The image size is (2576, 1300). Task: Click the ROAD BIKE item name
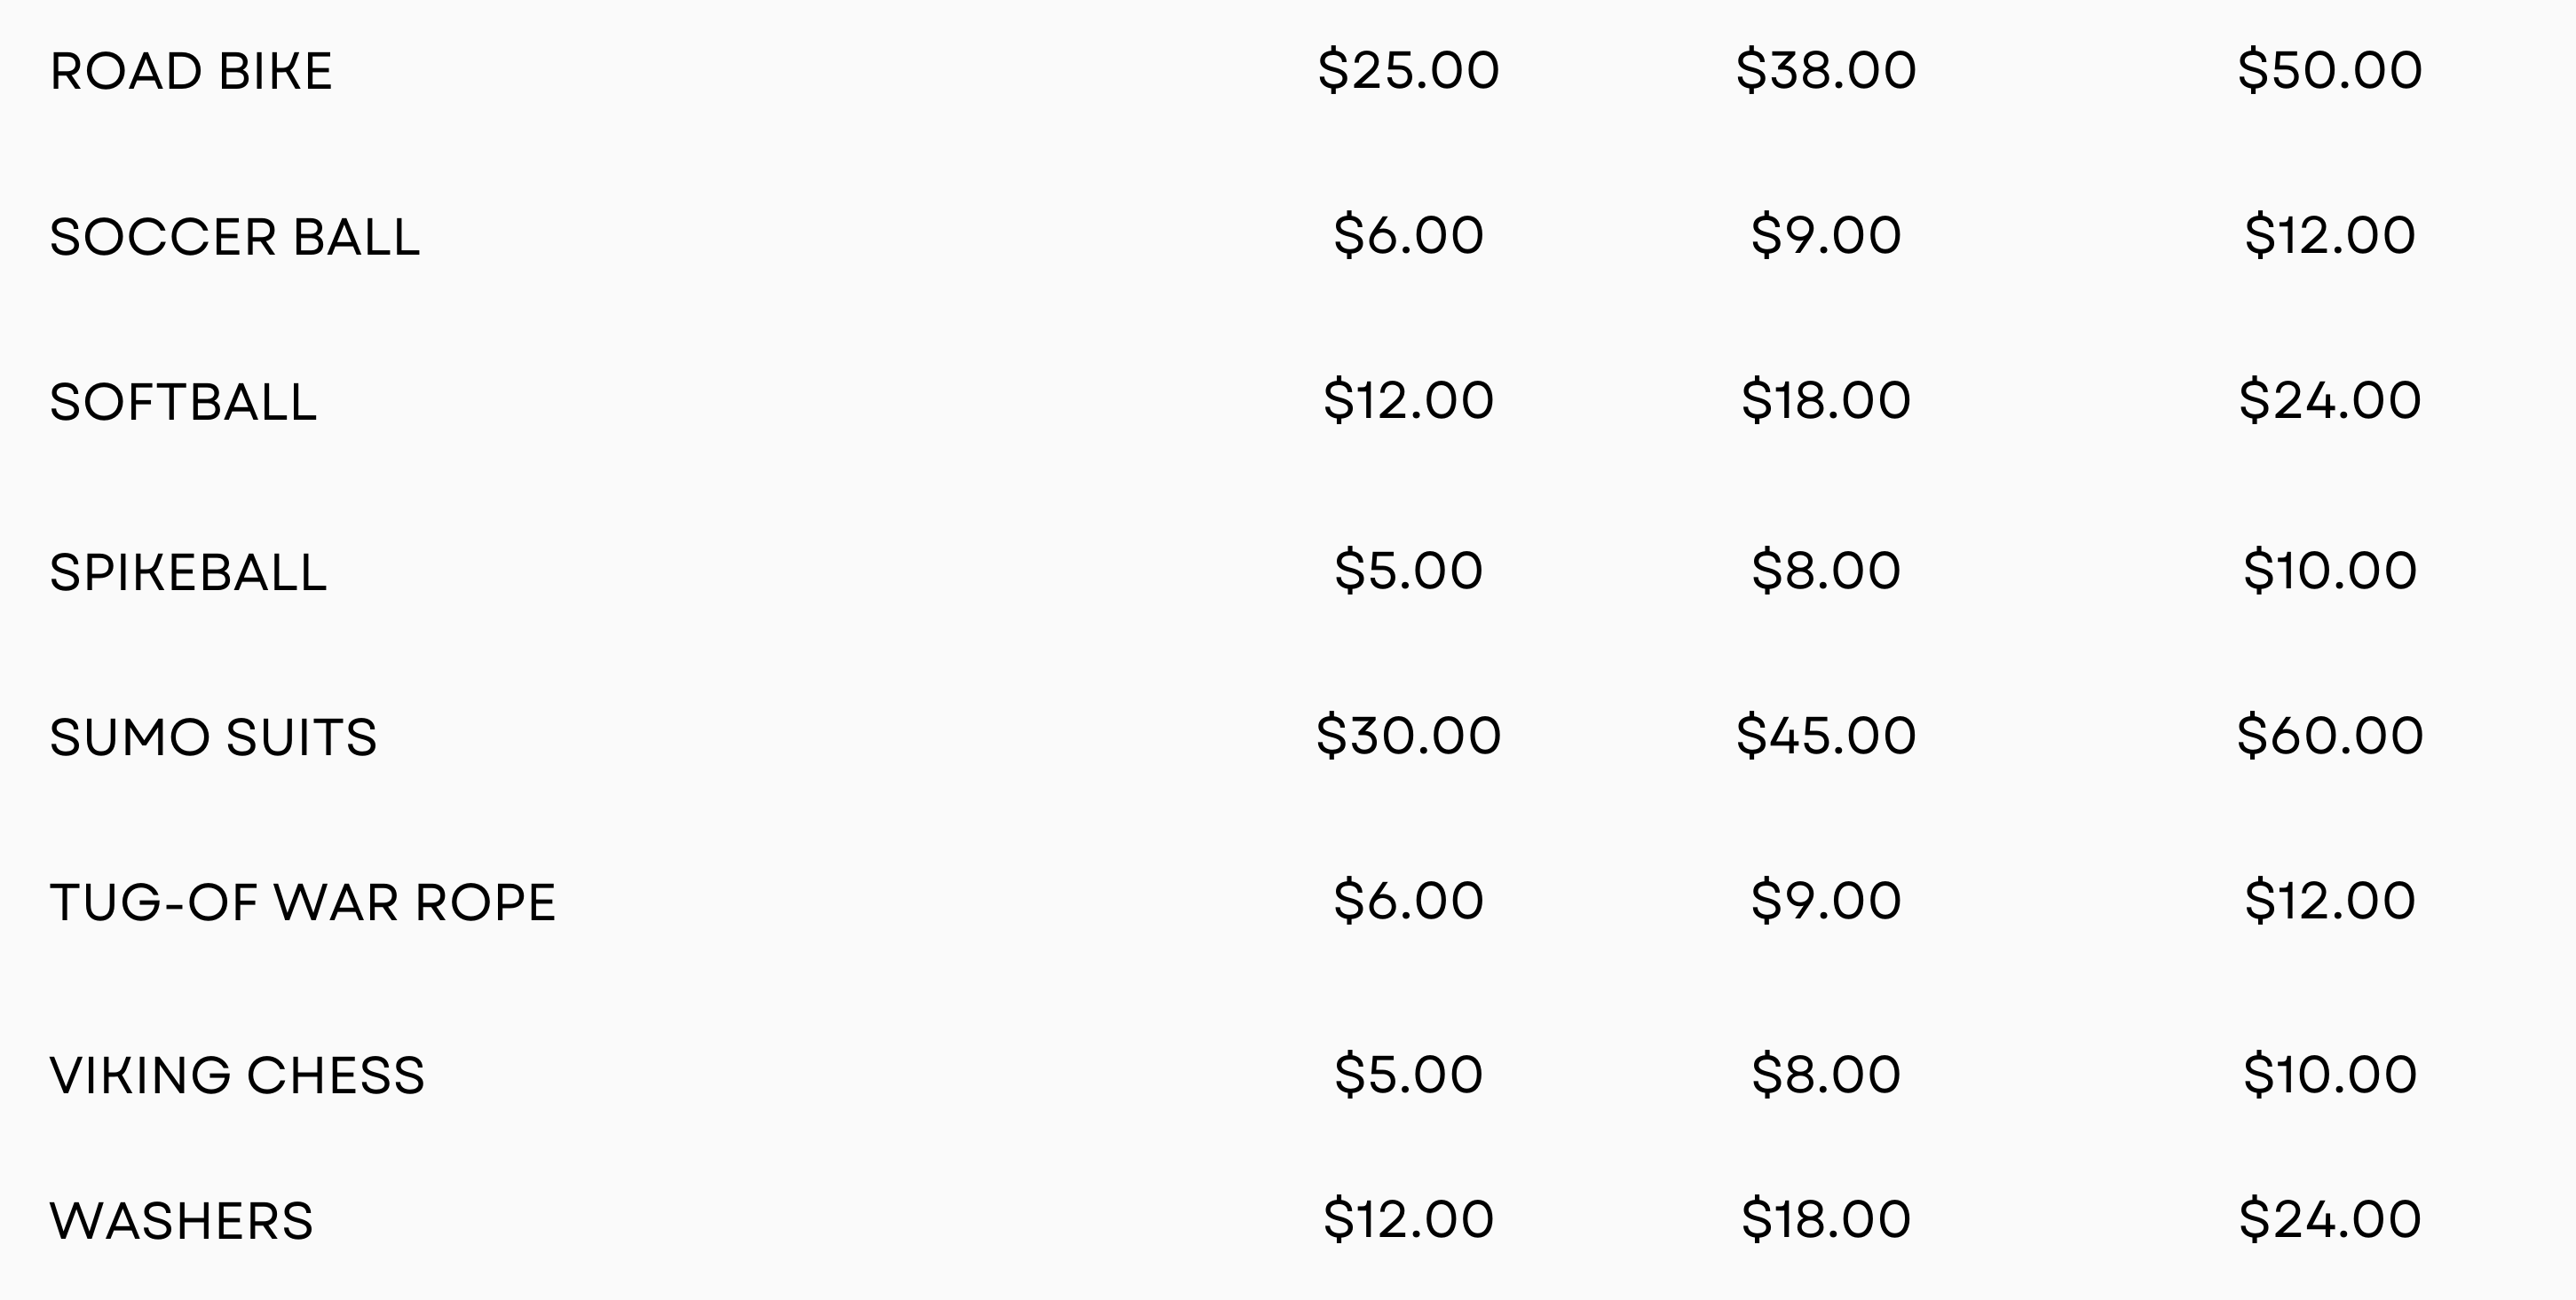191,72
